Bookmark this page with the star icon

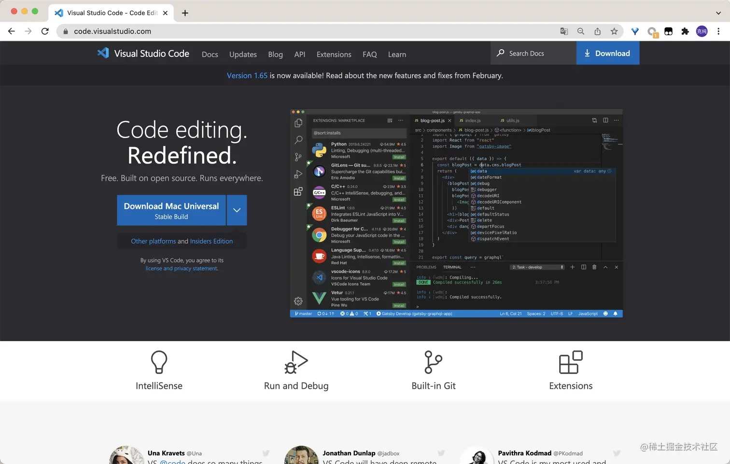pos(614,31)
